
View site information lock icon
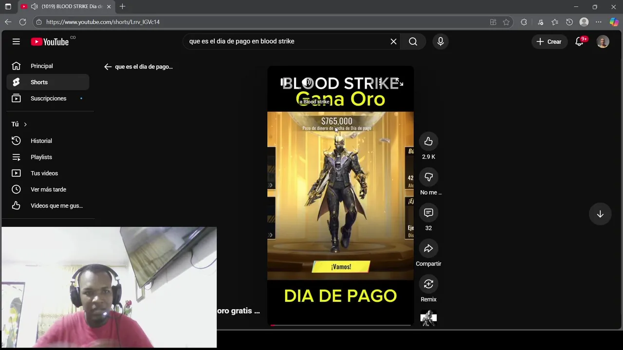pos(39,22)
